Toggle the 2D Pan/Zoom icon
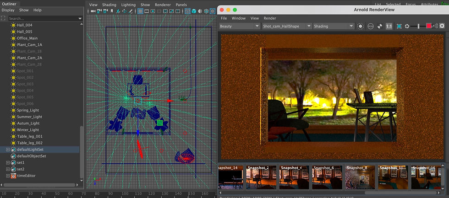This screenshot has height=198, width=449. 124,11
